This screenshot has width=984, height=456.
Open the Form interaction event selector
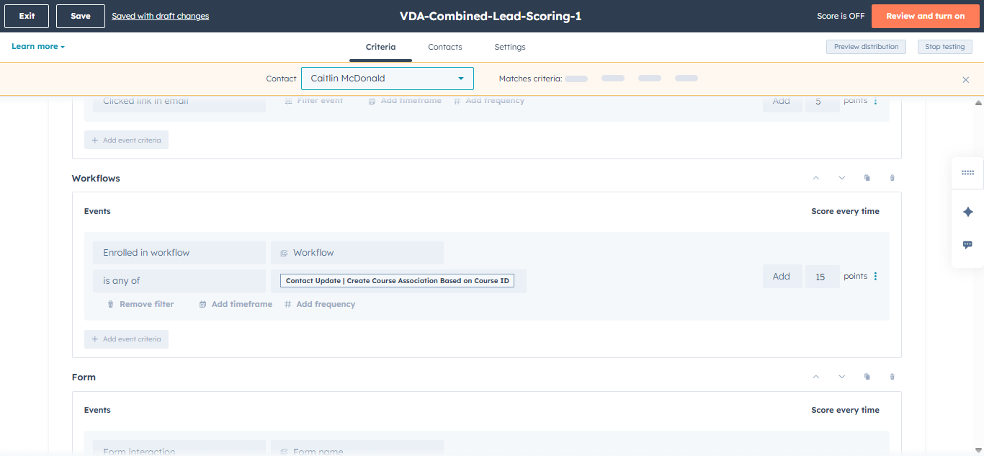[179, 448]
